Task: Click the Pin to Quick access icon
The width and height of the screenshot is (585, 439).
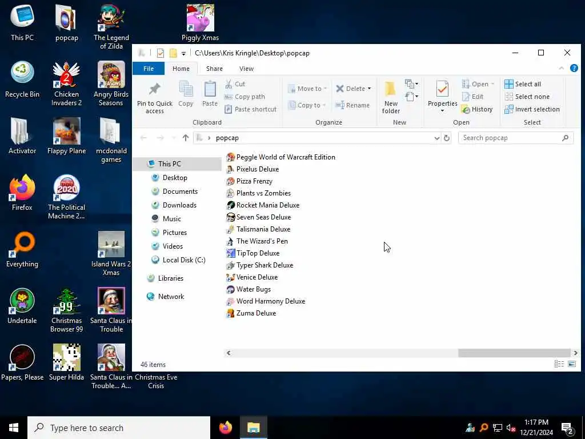Action: tap(154, 90)
